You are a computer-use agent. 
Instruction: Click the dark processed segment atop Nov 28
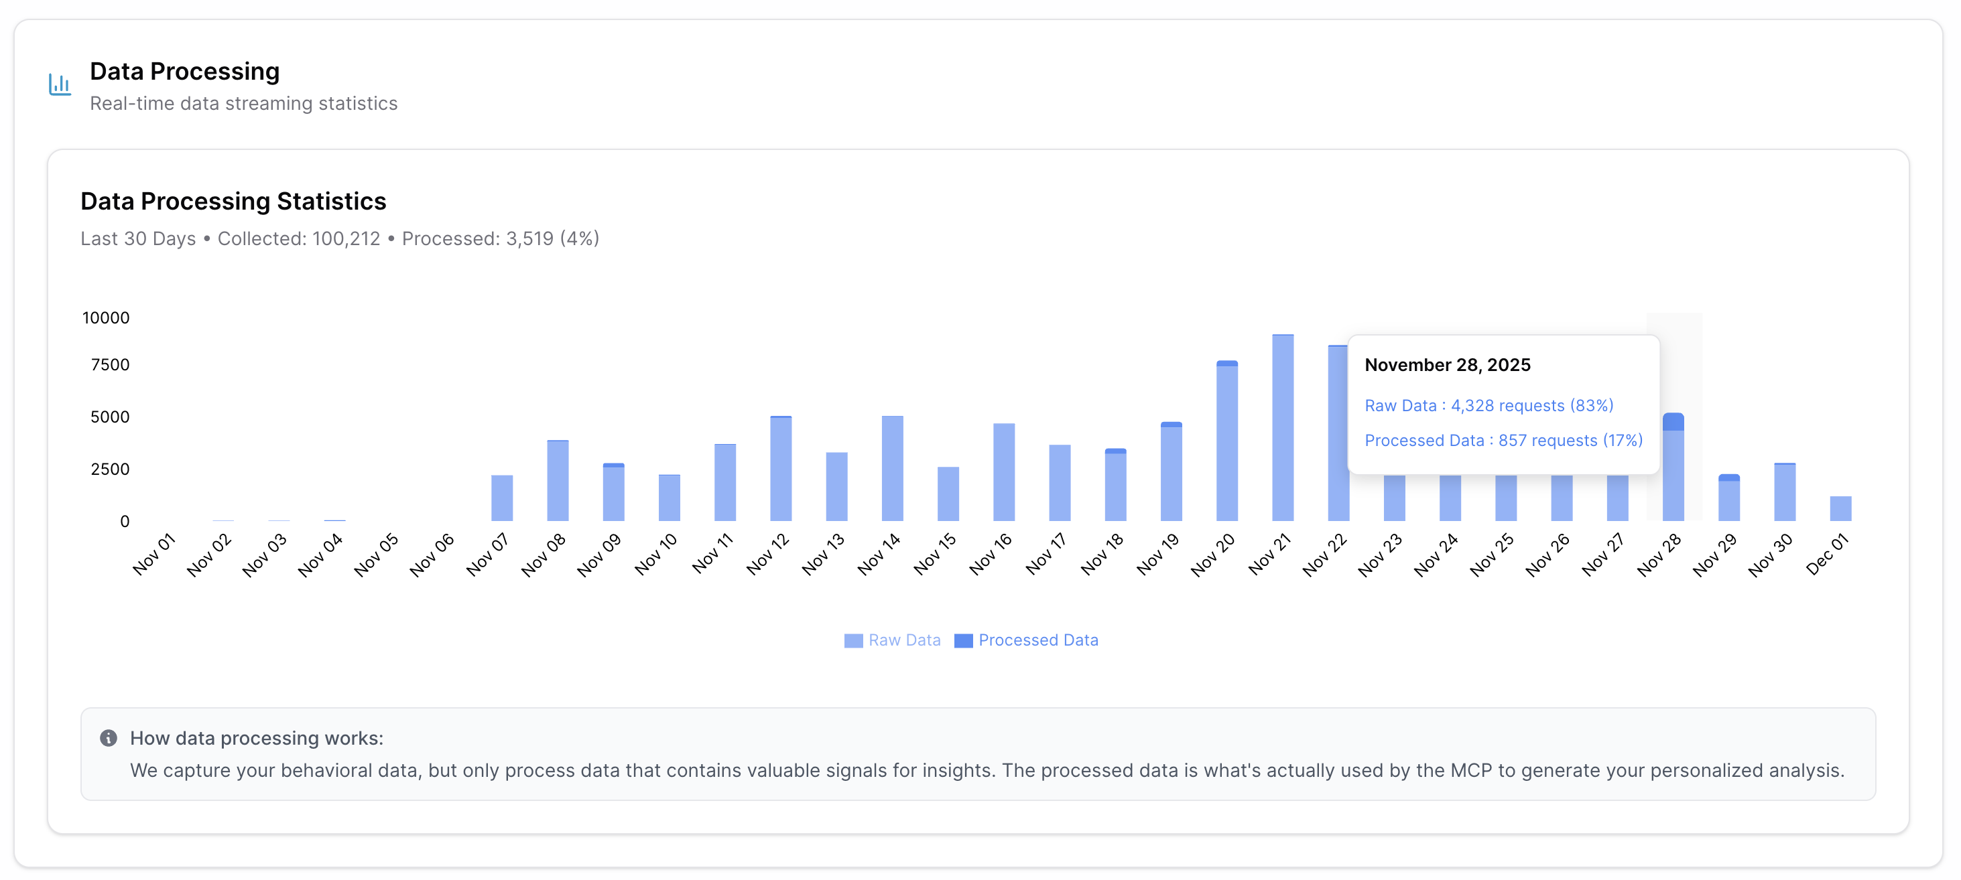pos(1673,421)
